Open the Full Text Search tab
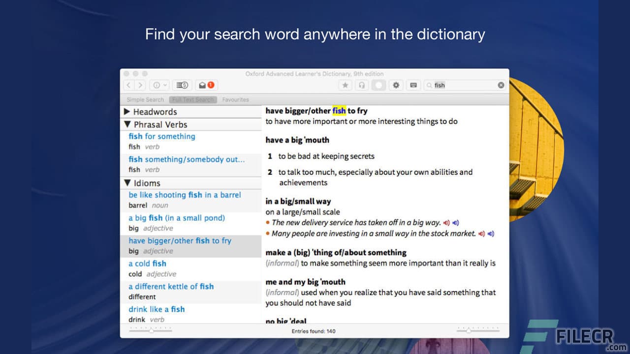Image resolution: width=630 pixels, height=354 pixels. pyautogui.click(x=192, y=99)
